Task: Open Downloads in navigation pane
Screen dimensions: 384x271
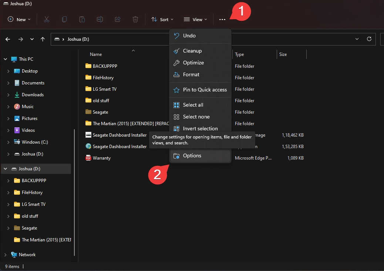Action: [x=29, y=95]
